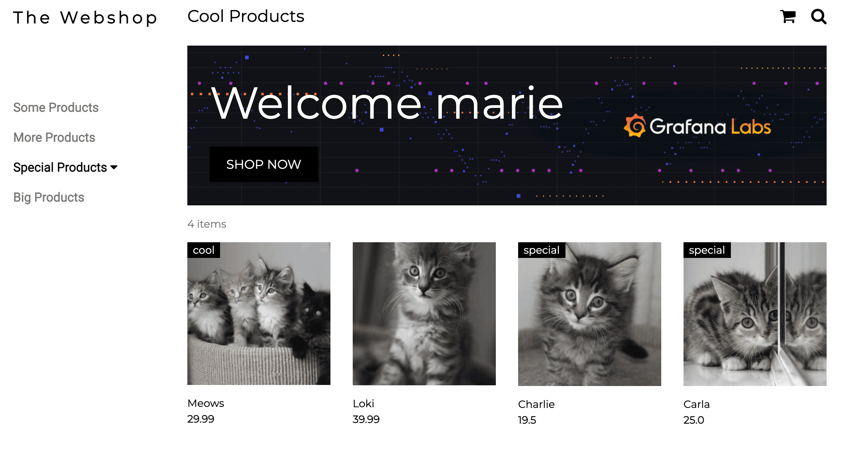Click Carla's price of 25.0

click(x=693, y=420)
